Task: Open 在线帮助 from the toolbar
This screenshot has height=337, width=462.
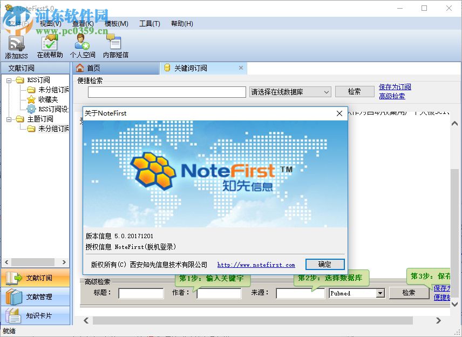Action: point(49,44)
